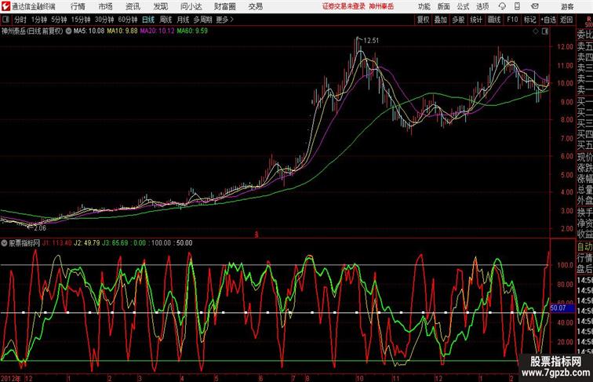Click the J3: 65.69 indicator value

click(x=115, y=243)
